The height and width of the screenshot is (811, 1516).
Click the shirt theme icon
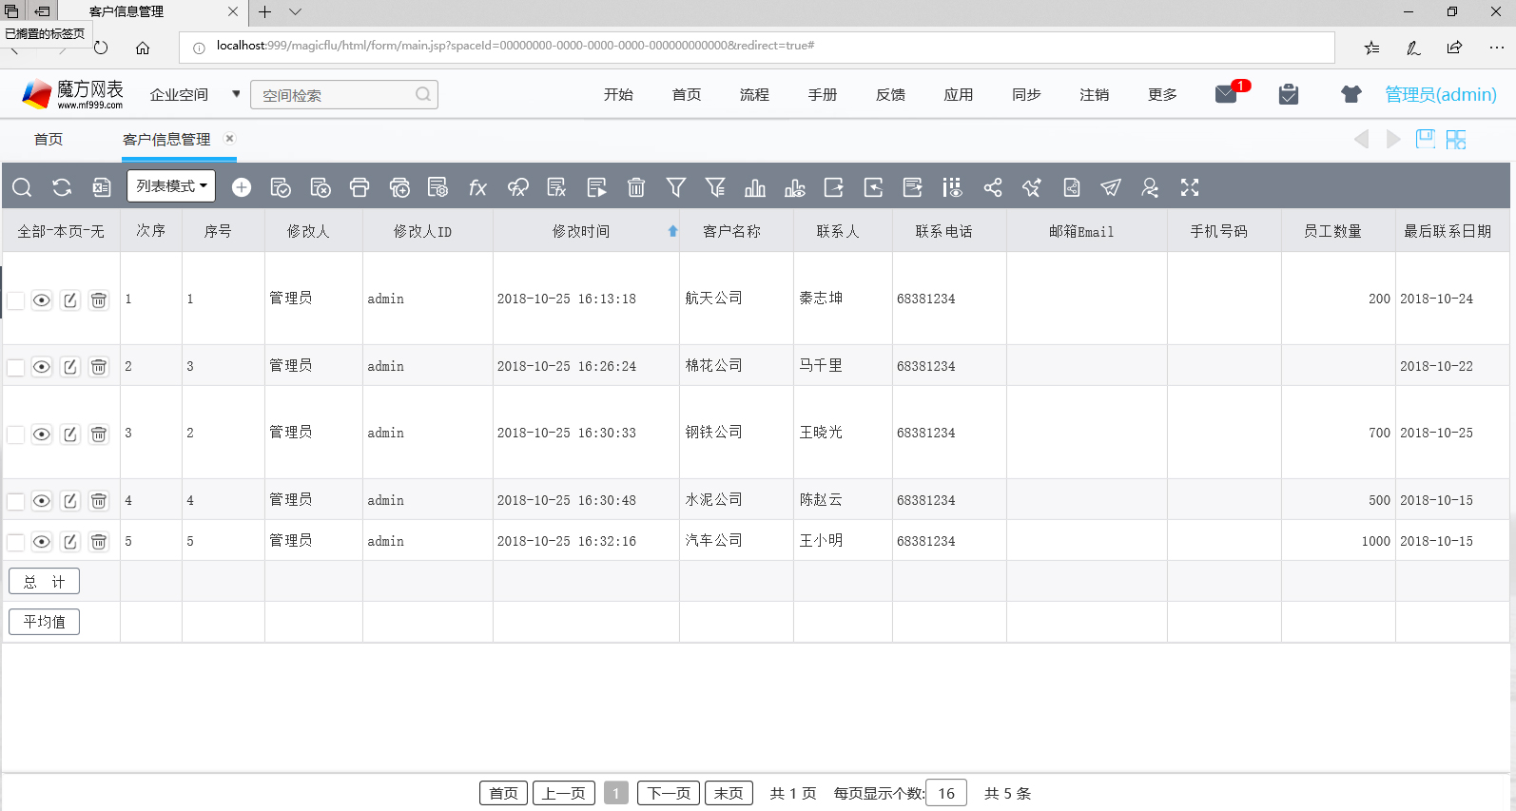tap(1351, 94)
